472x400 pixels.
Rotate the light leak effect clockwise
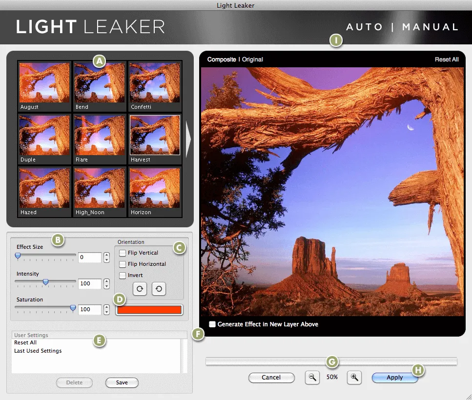click(x=140, y=289)
